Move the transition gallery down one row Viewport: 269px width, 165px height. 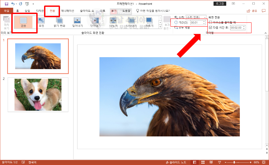(160, 22)
